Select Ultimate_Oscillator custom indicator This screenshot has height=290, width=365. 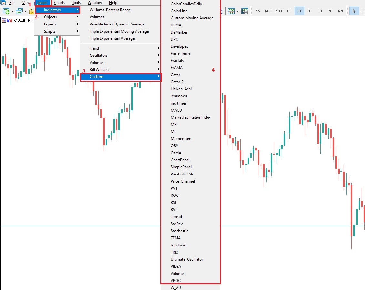pyautogui.click(x=191, y=259)
